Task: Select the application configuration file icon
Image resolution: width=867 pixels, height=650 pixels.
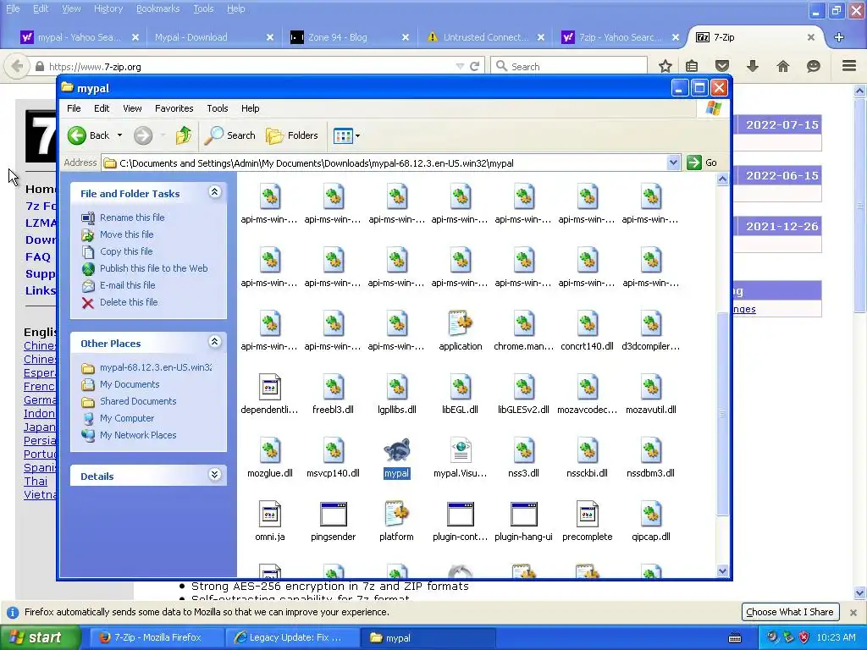Action: (460, 323)
